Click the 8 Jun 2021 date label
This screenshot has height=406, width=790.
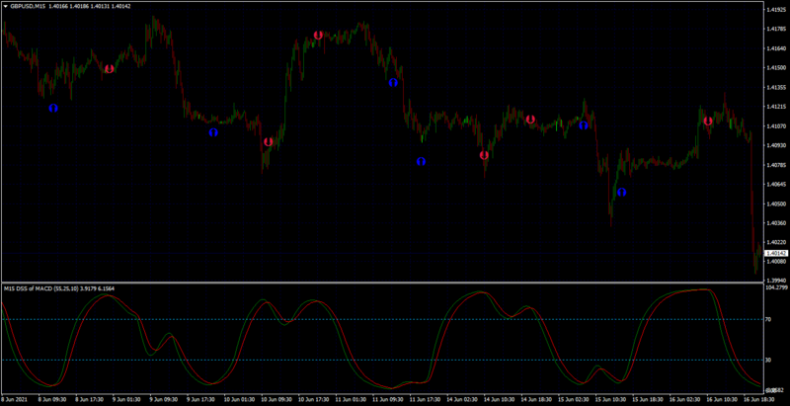[x=13, y=399]
